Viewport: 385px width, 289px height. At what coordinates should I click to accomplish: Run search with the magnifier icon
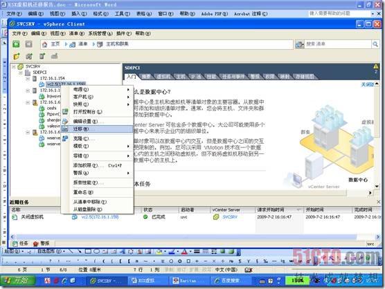click(375, 44)
